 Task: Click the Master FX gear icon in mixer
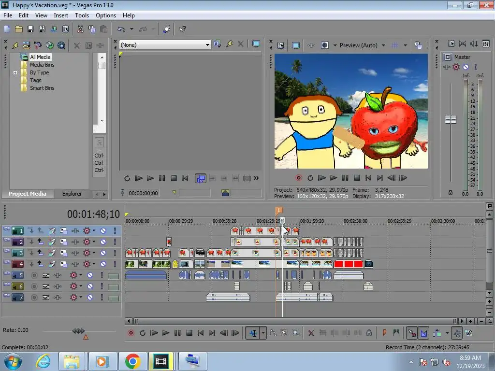(x=456, y=67)
